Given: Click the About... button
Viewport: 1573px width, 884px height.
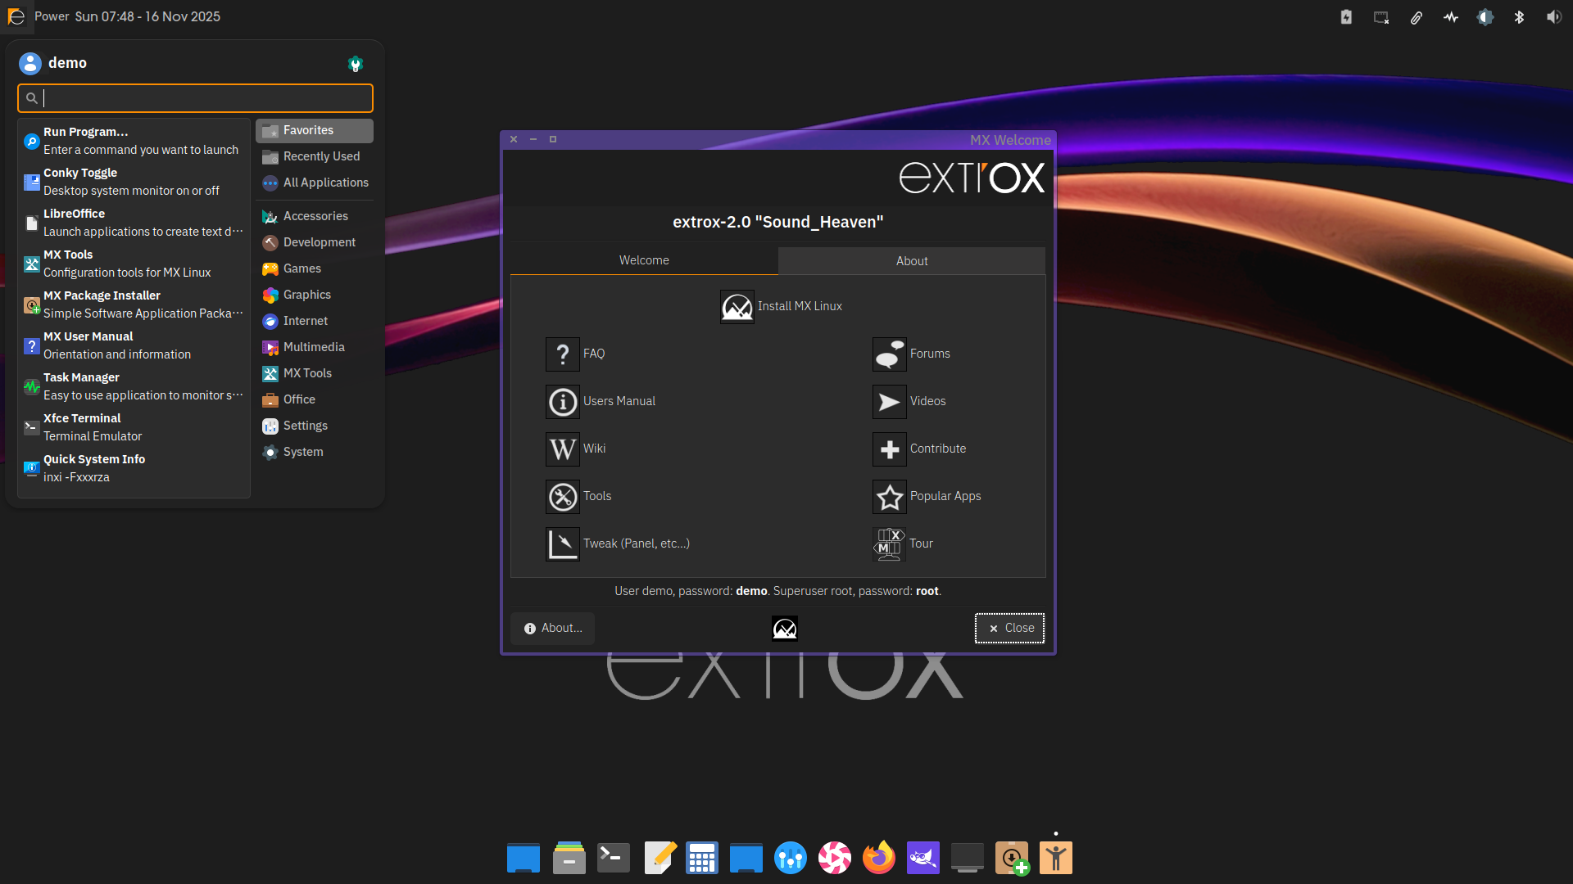Looking at the screenshot, I should point(553,628).
